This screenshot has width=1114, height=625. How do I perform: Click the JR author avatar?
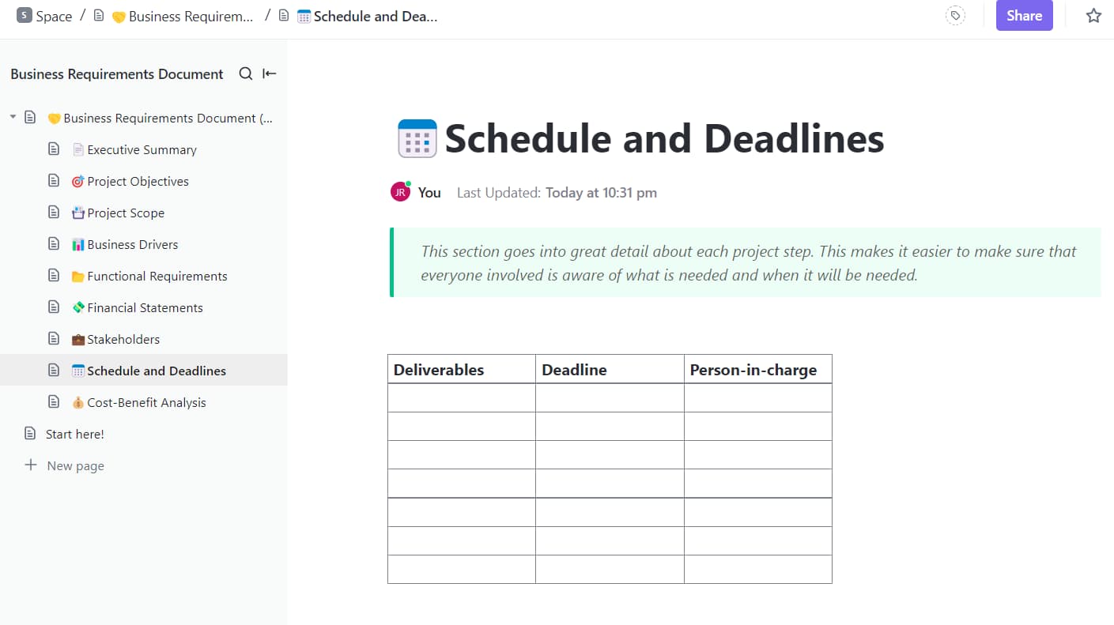400,191
